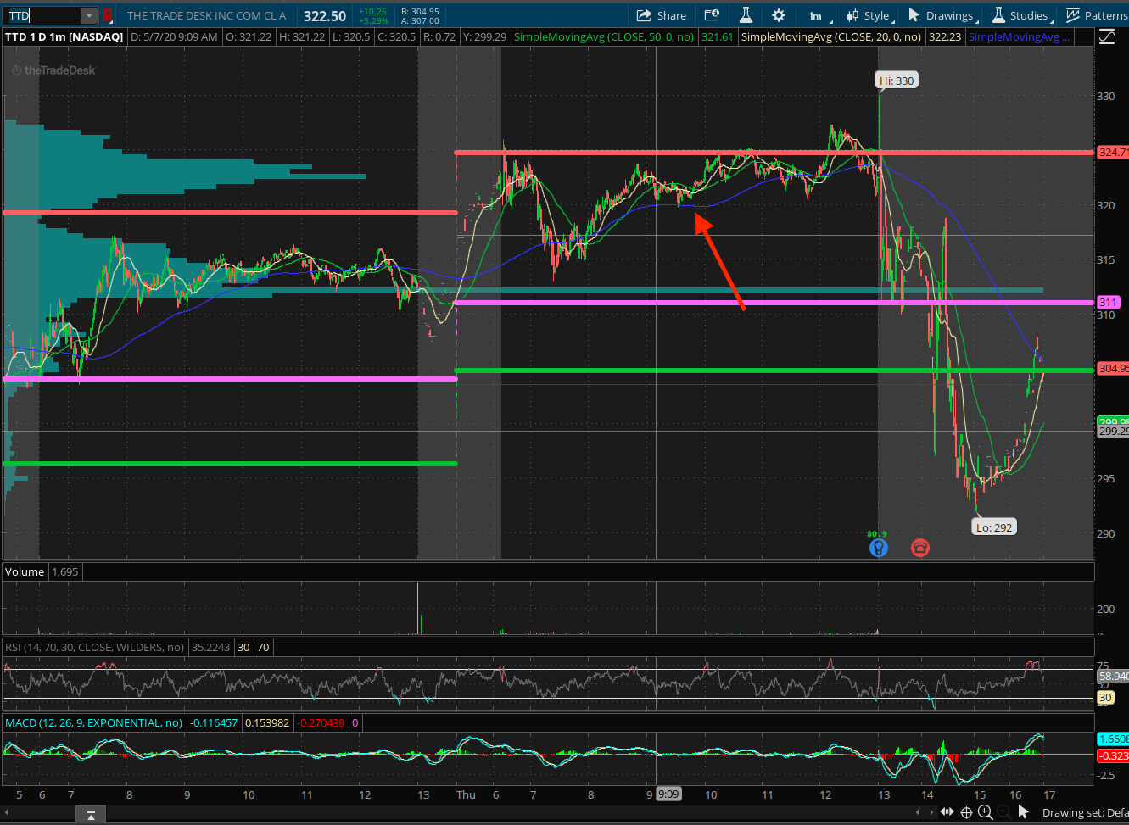1129x825 pixels.
Task: Click the crosshair pan icon
Action: click(967, 813)
